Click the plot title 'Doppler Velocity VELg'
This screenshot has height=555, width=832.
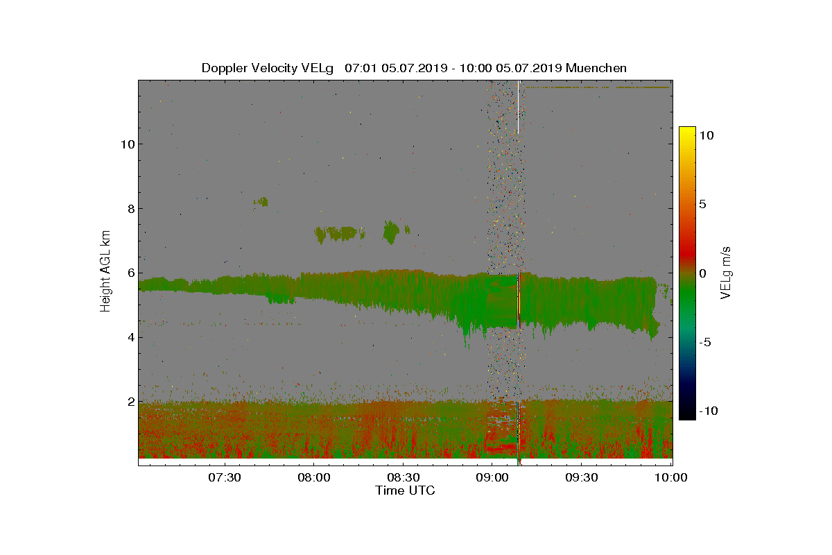pos(267,68)
